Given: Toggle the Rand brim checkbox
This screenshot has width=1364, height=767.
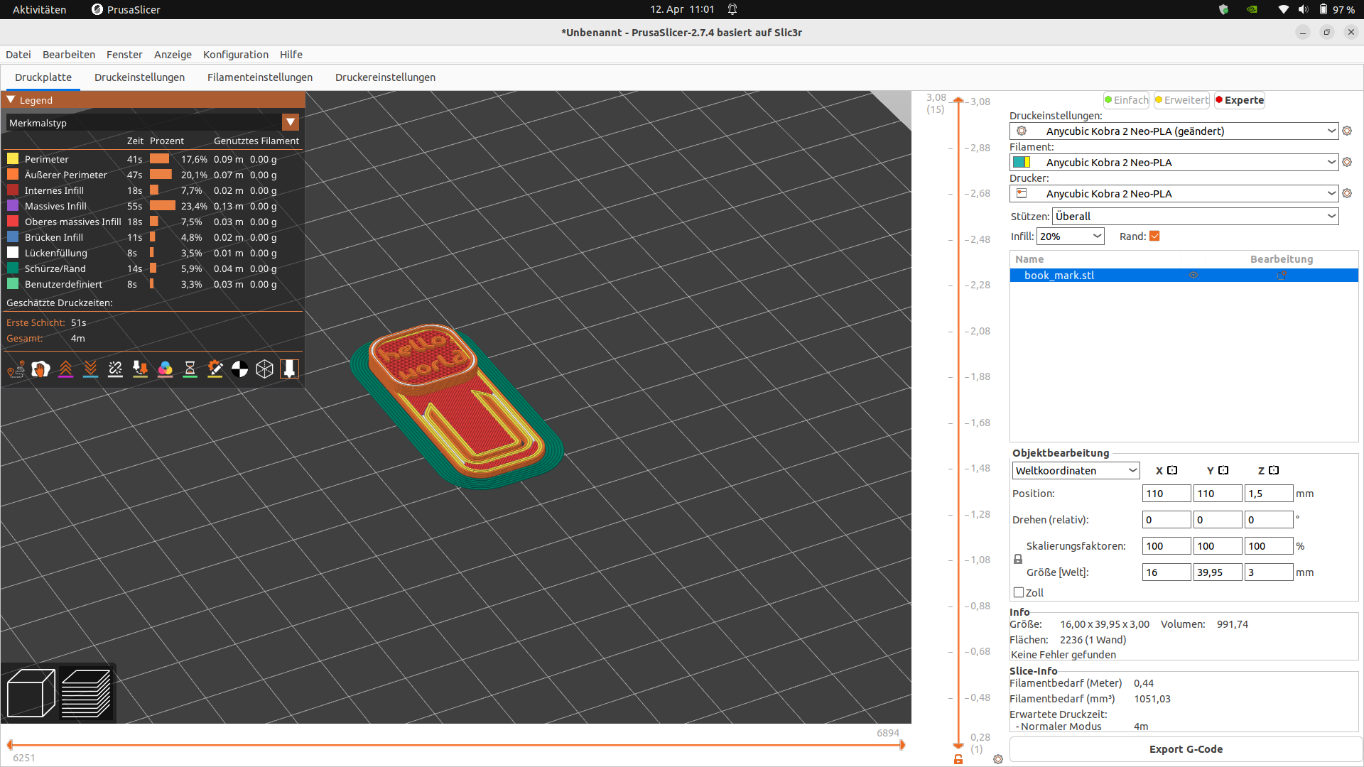Looking at the screenshot, I should pyautogui.click(x=1154, y=236).
